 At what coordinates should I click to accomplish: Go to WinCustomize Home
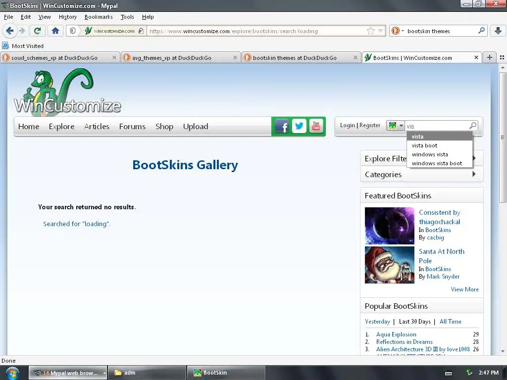28,126
